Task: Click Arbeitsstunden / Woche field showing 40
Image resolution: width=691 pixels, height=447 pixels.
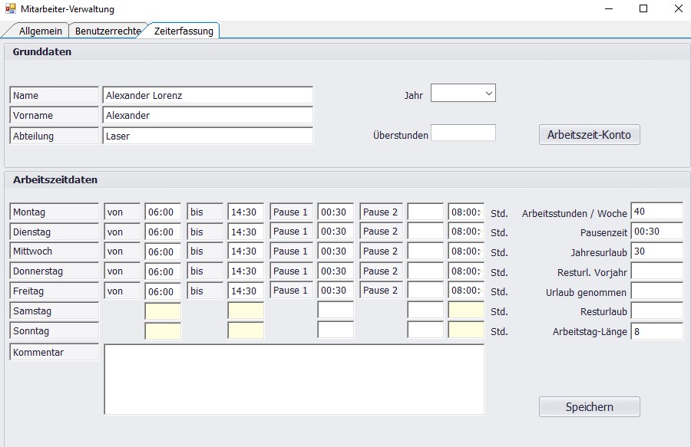Action: point(656,211)
